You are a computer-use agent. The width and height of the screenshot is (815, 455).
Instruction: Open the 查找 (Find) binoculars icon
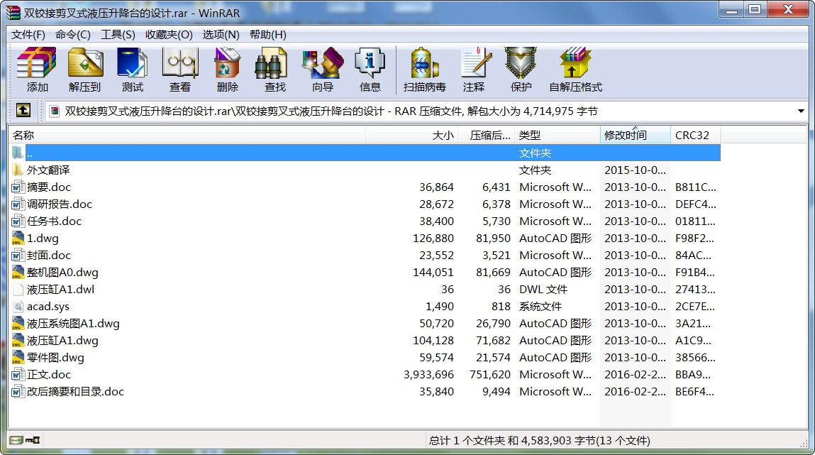pyautogui.click(x=275, y=70)
